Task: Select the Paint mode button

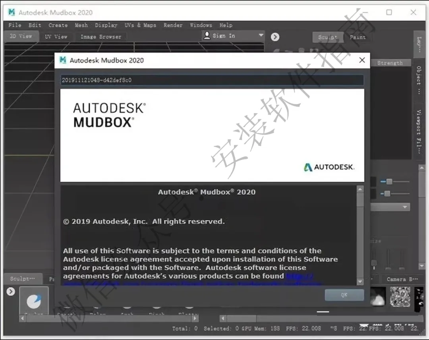Action: coord(357,37)
